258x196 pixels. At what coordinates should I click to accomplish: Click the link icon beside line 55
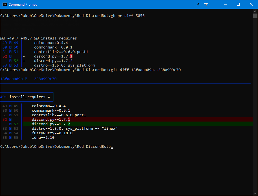click(x=10, y=137)
